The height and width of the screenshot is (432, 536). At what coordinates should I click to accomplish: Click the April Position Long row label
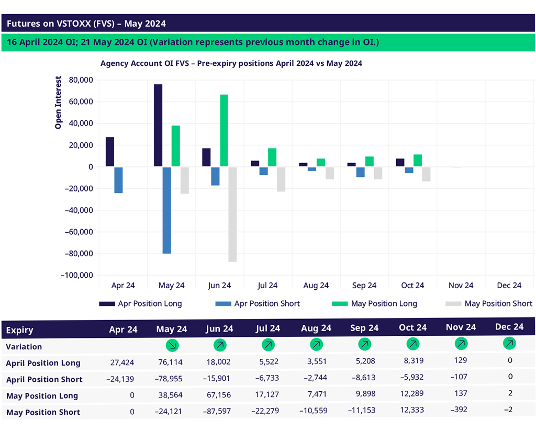(43, 363)
